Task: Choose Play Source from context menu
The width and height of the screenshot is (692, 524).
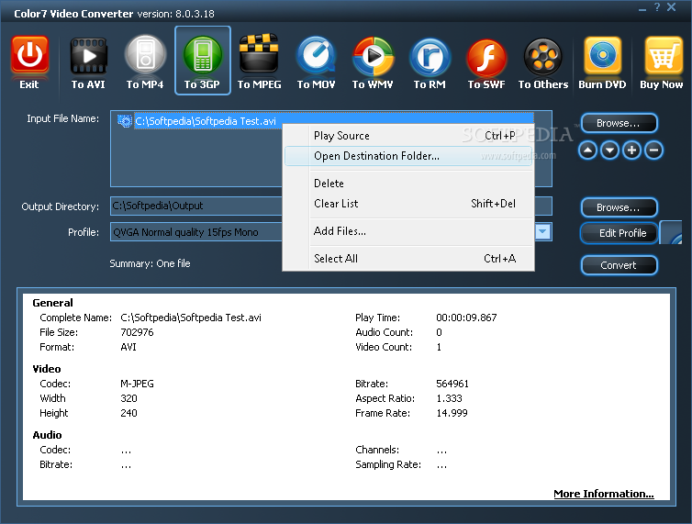Action: (408, 136)
